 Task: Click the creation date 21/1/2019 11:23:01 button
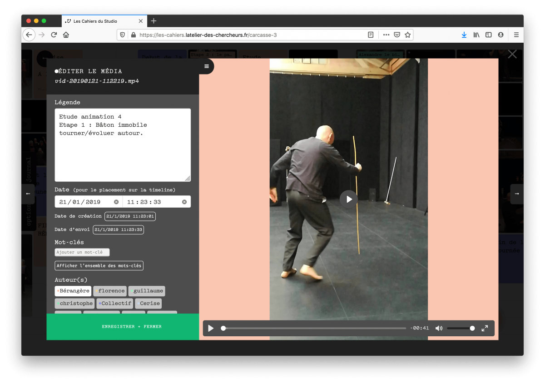coord(130,216)
